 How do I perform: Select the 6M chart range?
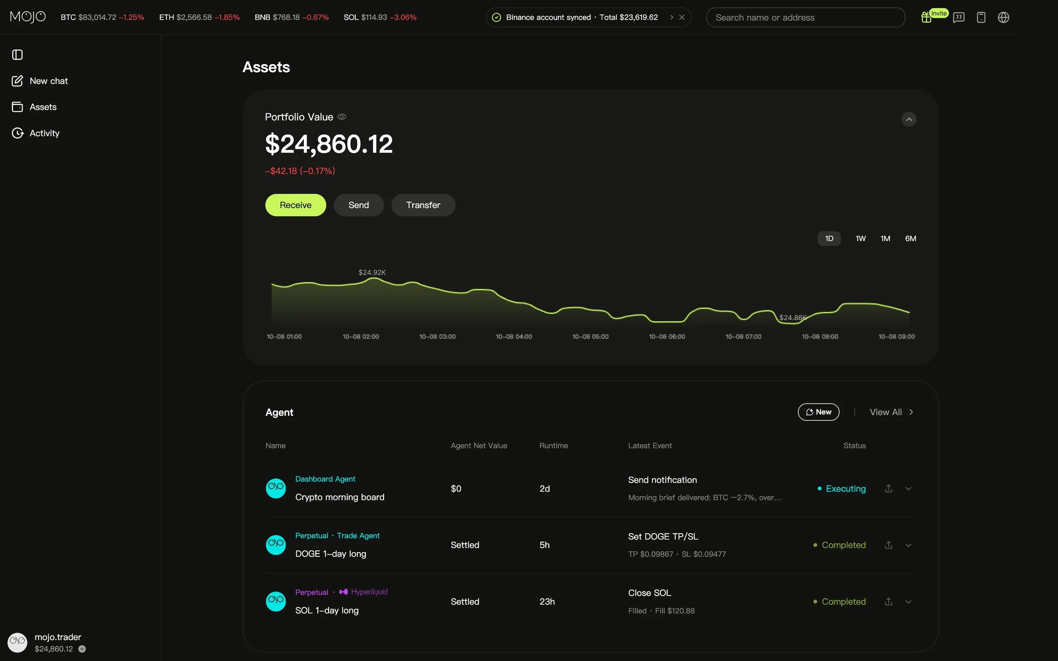coord(910,238)
